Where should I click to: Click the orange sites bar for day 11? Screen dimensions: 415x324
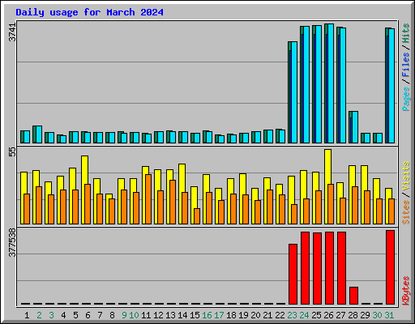click(148, 199)
